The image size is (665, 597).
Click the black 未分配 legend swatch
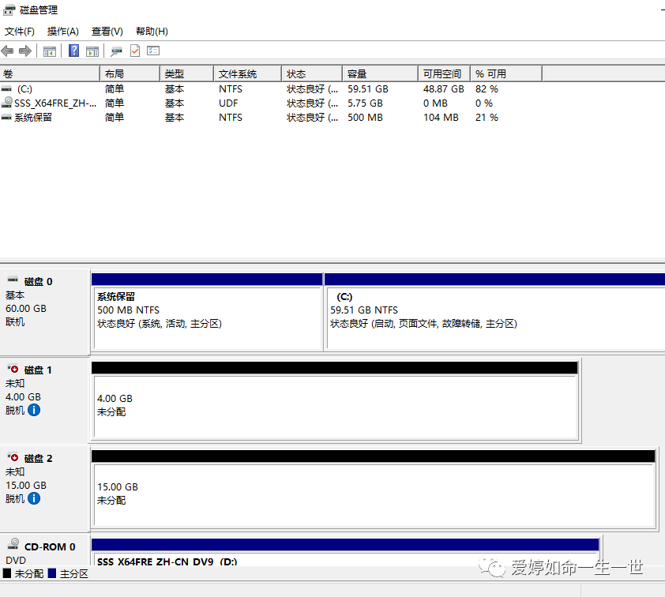point(7,573)
